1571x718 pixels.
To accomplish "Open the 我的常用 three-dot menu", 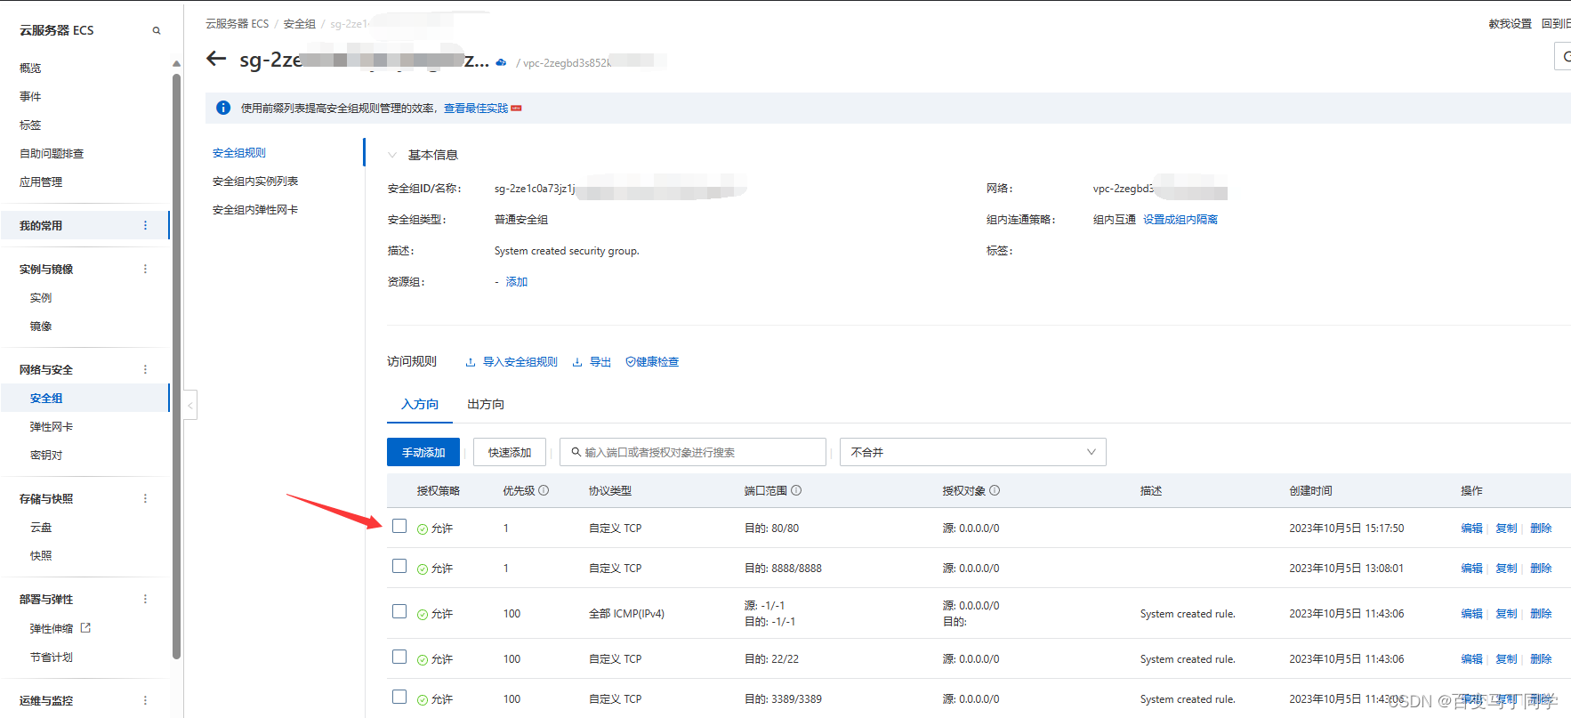I will 146,225.
